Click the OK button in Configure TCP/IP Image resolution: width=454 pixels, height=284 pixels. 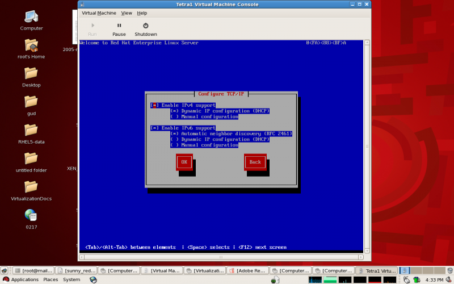[184, 162]
